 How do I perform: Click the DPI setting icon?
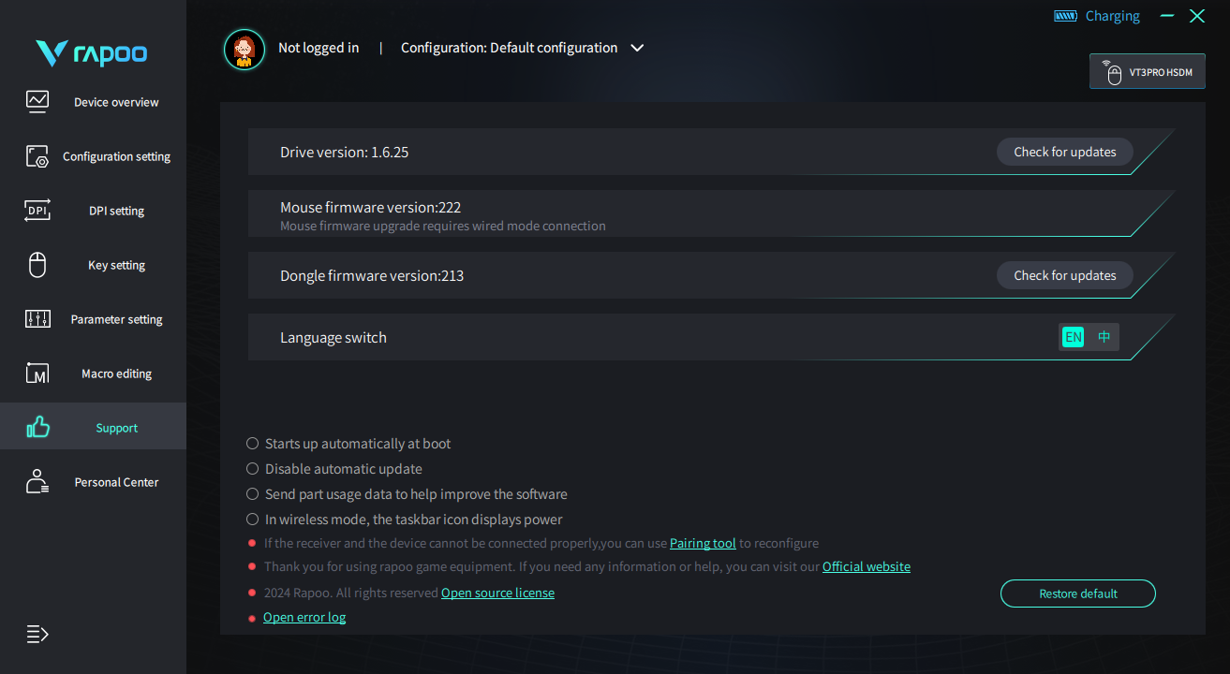point(37,211)
